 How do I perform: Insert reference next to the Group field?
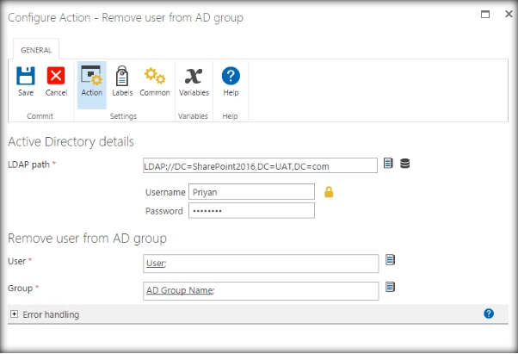pos(390,287)
